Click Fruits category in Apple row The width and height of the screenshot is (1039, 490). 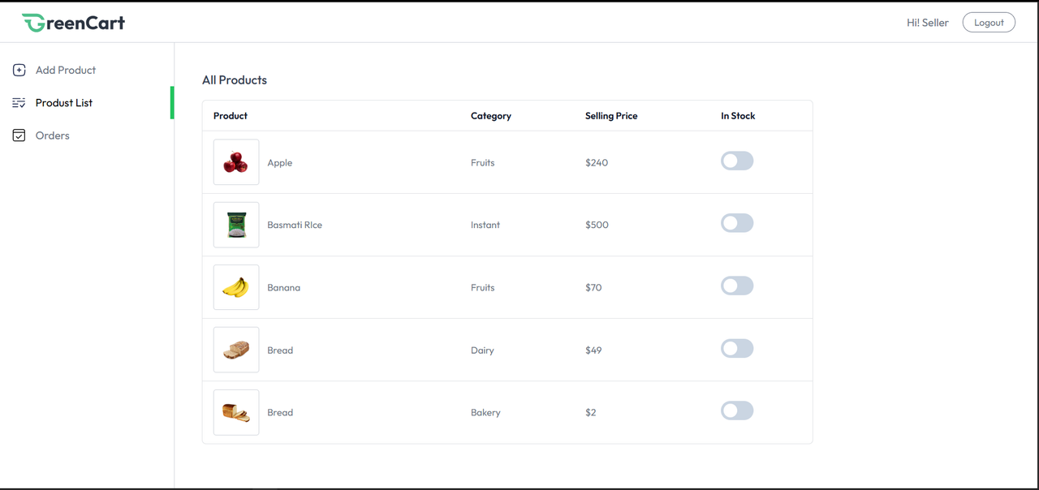coord(483,163)
